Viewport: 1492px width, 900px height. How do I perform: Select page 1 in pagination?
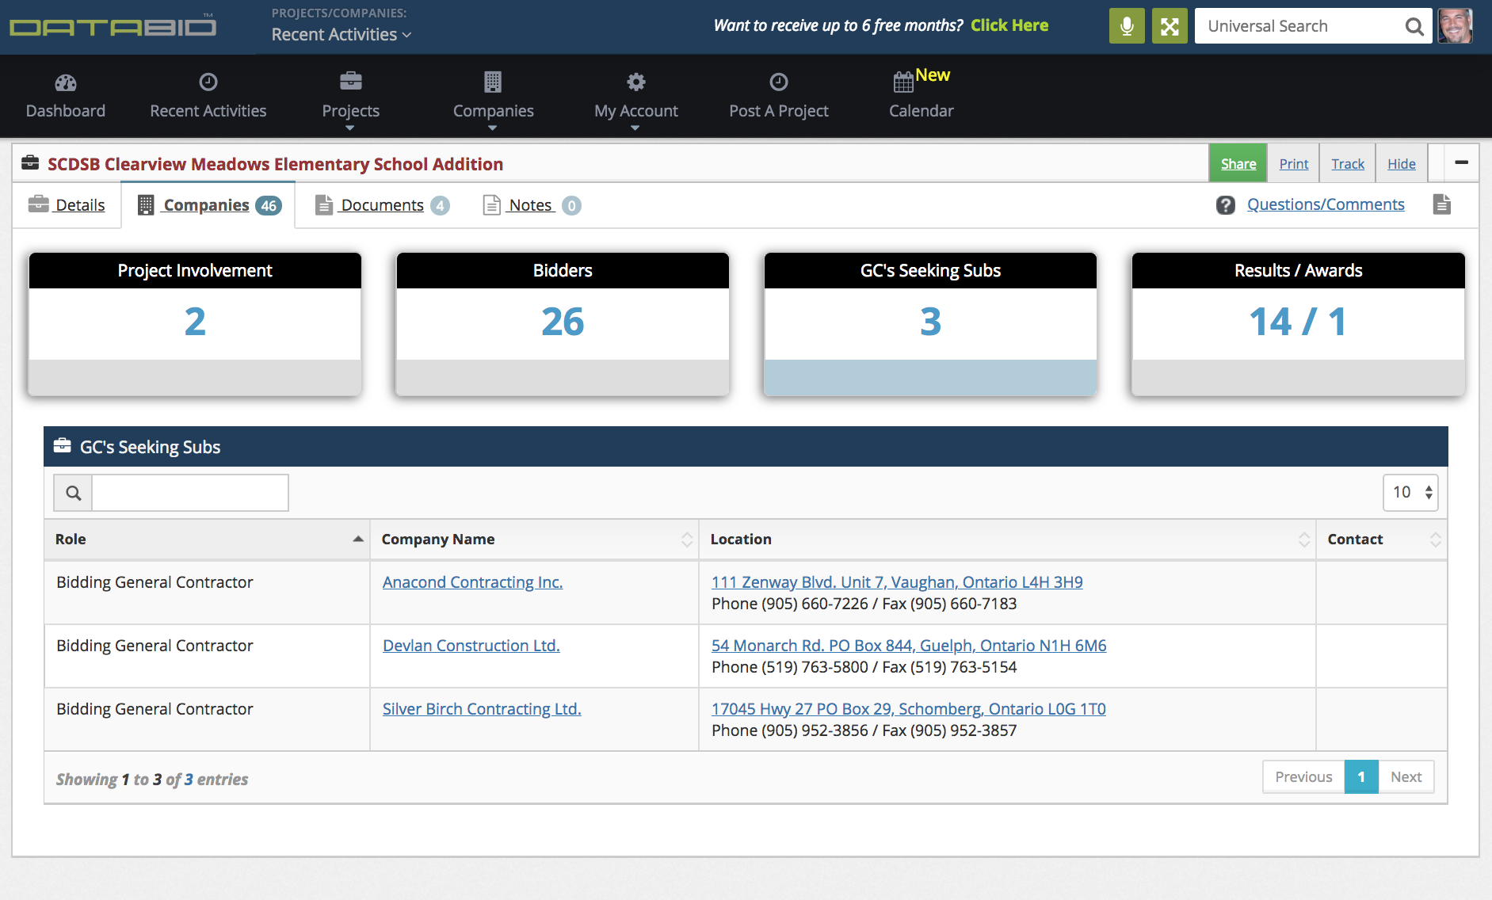[1361, 777]
